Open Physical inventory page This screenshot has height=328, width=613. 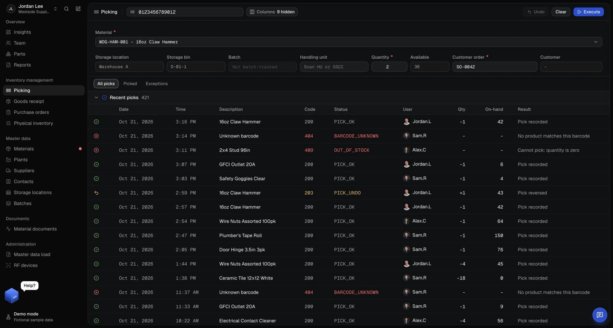pyautogui.click(x=44, y=123)
